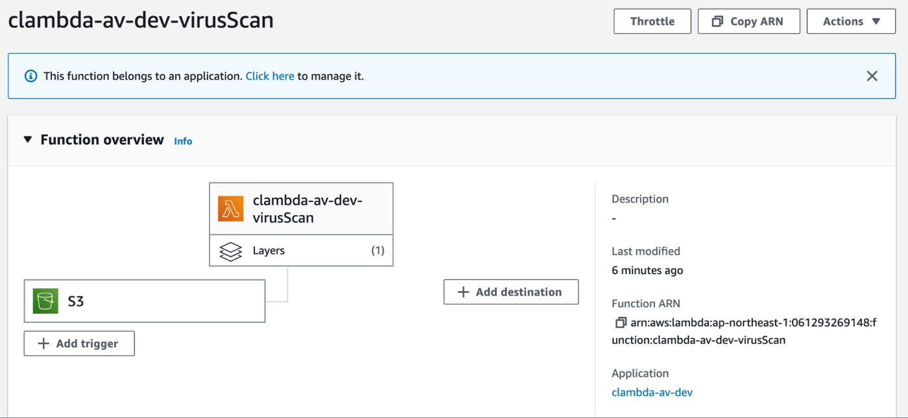The height and width of the screenshot is (418, 908).
Task: Click the '6 minutes ago' last modified value
Action: point(647,270)
